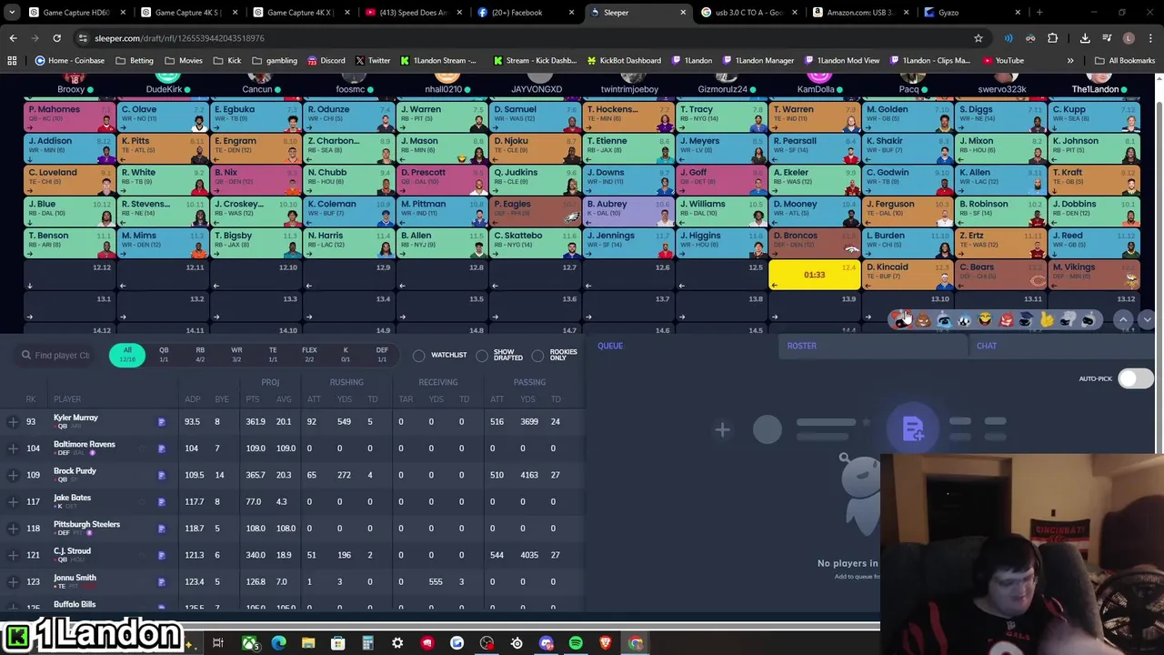The image size is (1164, 655).
Task: Open the Betting bookmarks folder
Action: tap(135, 61)
